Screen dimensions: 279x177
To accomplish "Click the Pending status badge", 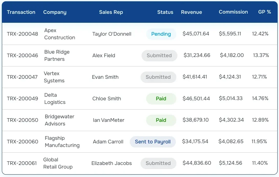I will pyautogui.click(x=161, y=34).
